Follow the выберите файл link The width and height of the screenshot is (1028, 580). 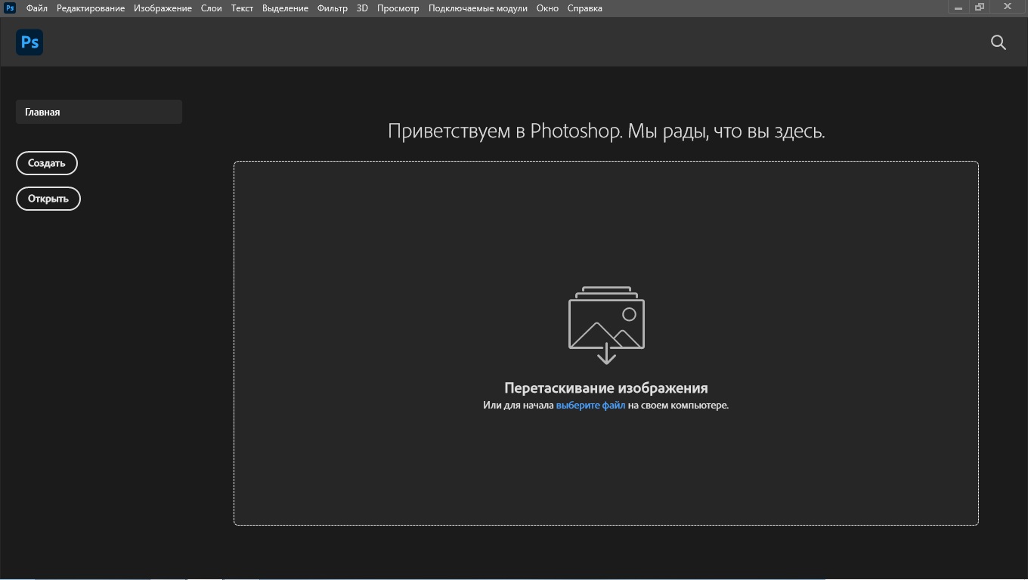point(590,406)
